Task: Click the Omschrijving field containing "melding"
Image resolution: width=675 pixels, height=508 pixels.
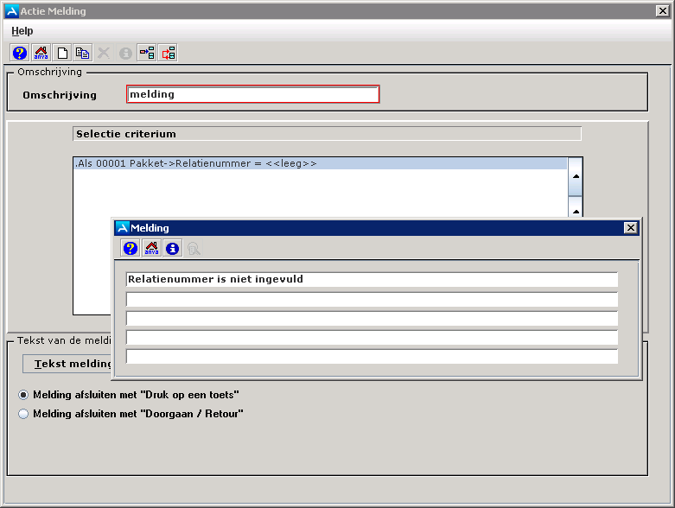Action: point(252,94)
